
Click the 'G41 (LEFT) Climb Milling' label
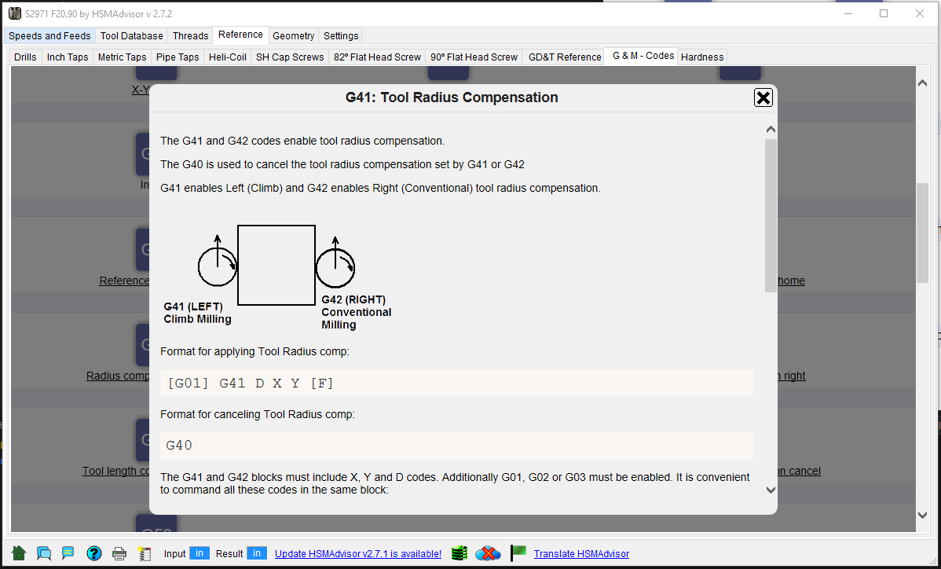(197, 313)
